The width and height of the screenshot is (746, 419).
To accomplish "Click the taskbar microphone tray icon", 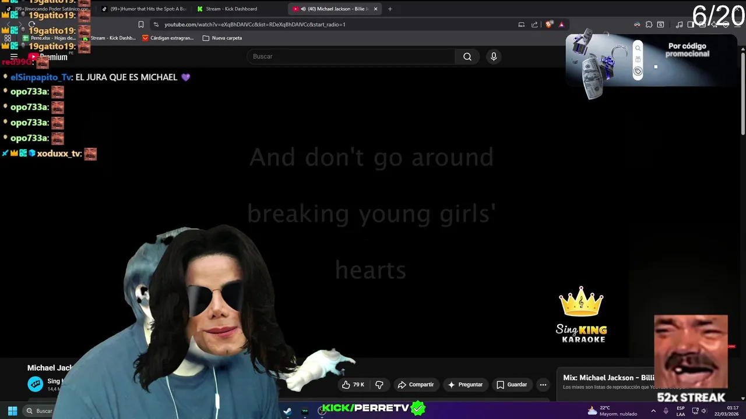I will coord(666,411).
